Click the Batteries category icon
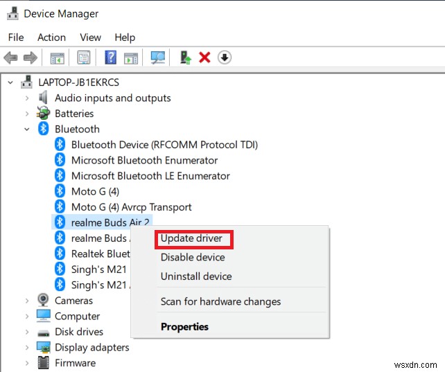The image size is (445, 372). [x=43, y=113]
